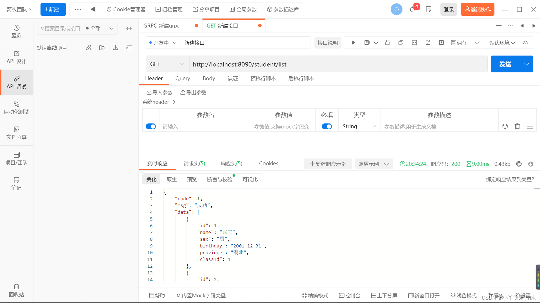Open Cookie管理器 from the top toolbar
The width and height of the screenshot is (540, 303).
126,9
